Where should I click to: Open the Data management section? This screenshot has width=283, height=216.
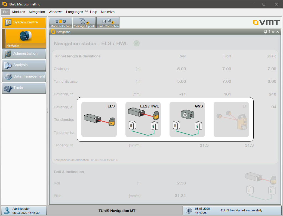(24, 76)
